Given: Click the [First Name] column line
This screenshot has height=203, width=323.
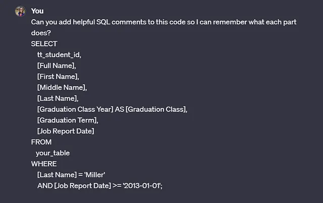Looking at the screenshot, I should pyautogui.click(x=58, y=77).
